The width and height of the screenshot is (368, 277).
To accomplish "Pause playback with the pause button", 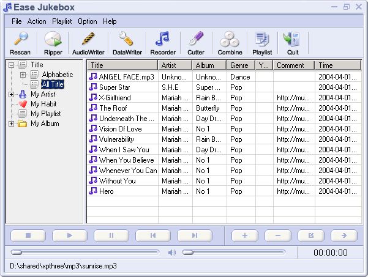I will pos(111,235).
